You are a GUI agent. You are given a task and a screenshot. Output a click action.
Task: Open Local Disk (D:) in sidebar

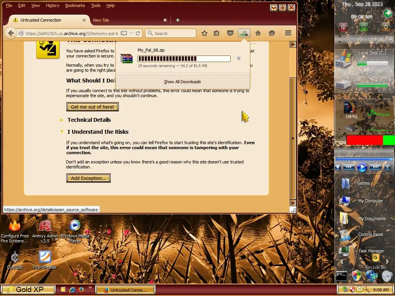[x=363, y=81]
